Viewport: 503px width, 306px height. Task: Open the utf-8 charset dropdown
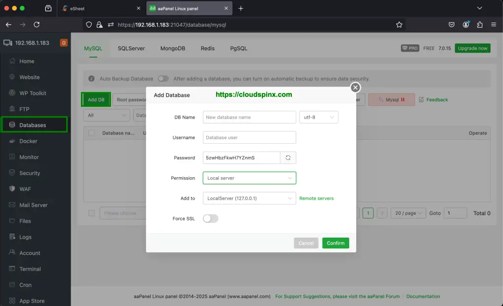tap(318, 117)
